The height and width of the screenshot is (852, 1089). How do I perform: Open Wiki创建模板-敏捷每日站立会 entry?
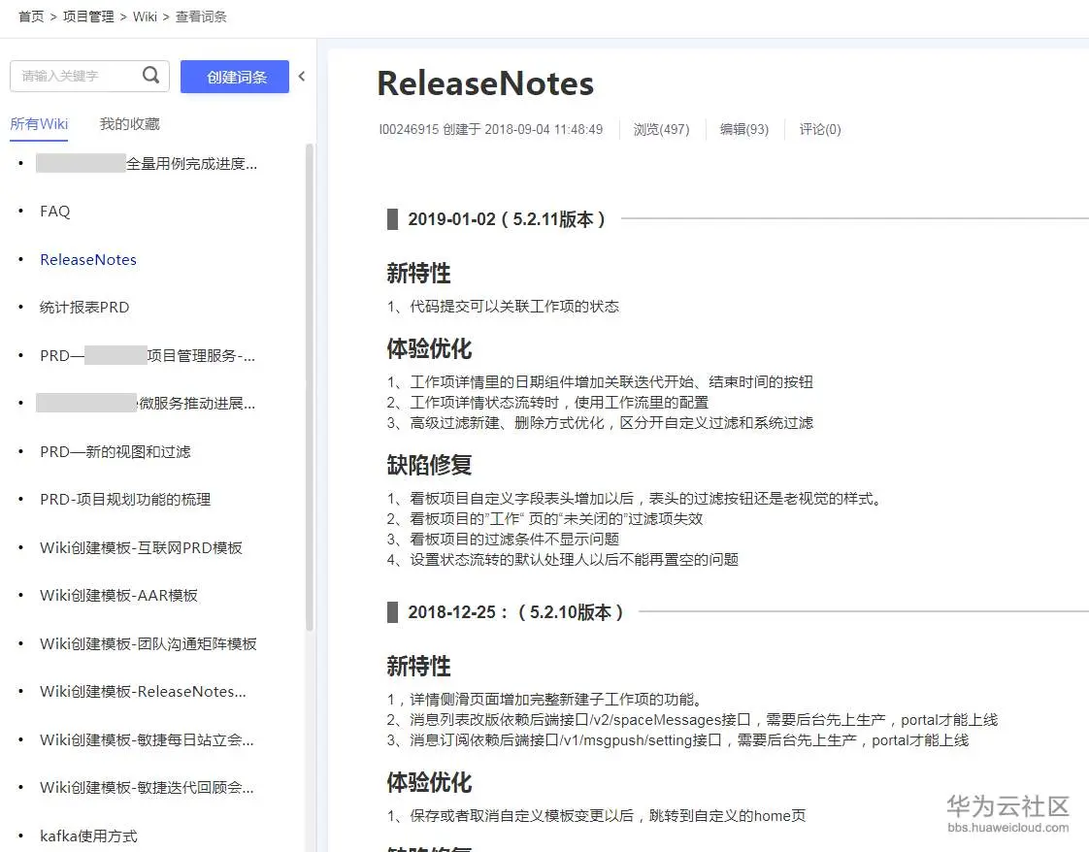(147, 740)
